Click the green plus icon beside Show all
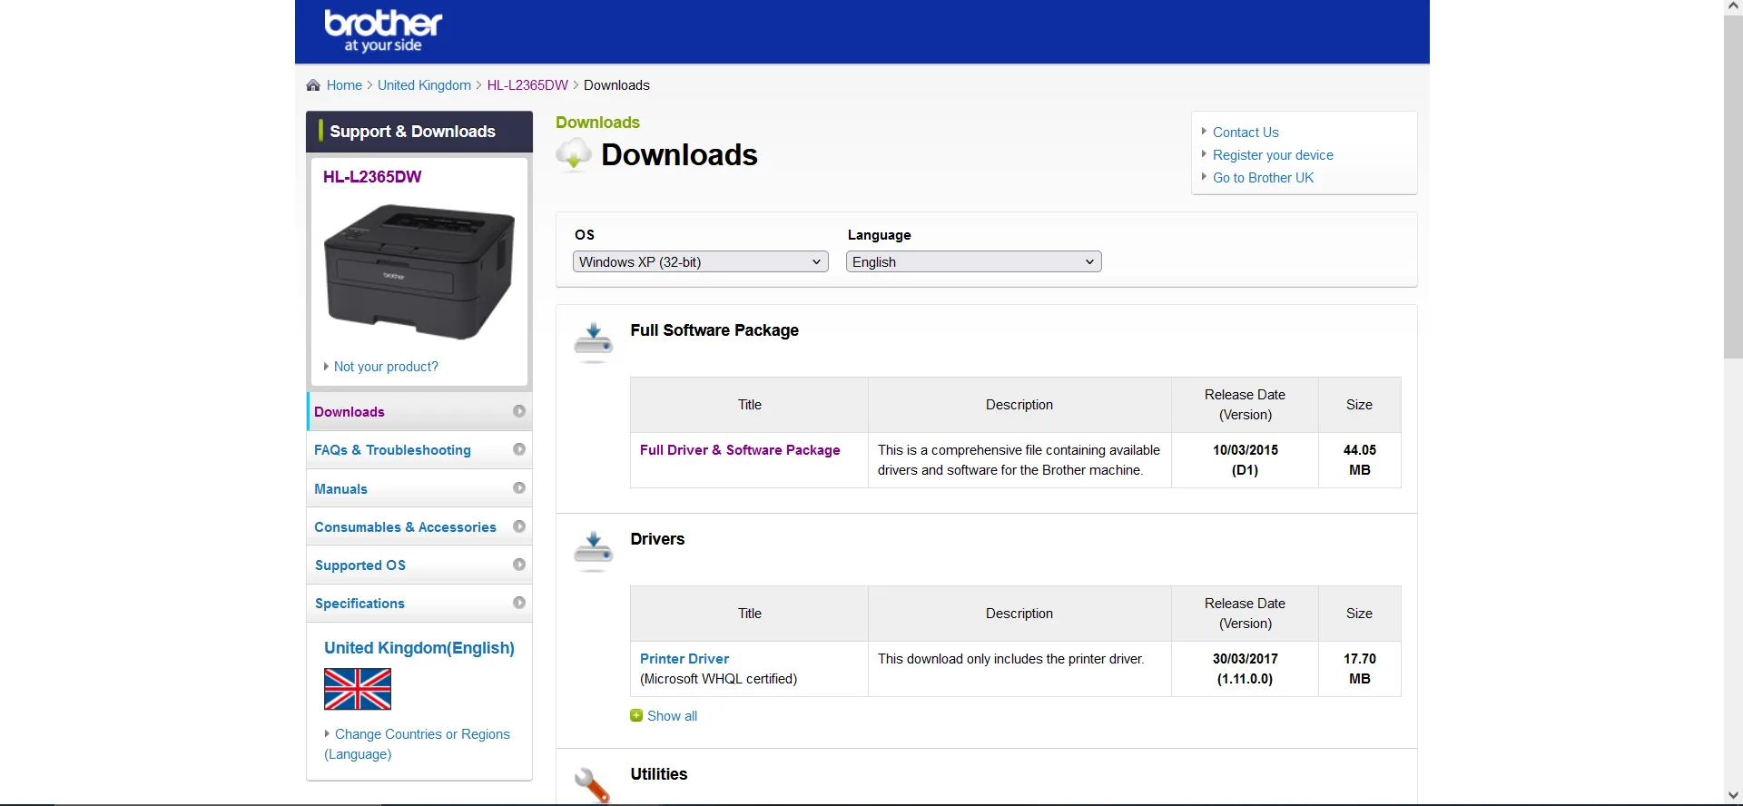This screenshot has height=806, width=1743. click(636, 716)
